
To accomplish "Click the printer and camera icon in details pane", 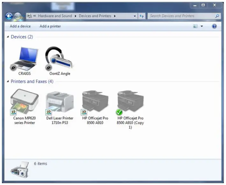I will pos(19,170).
